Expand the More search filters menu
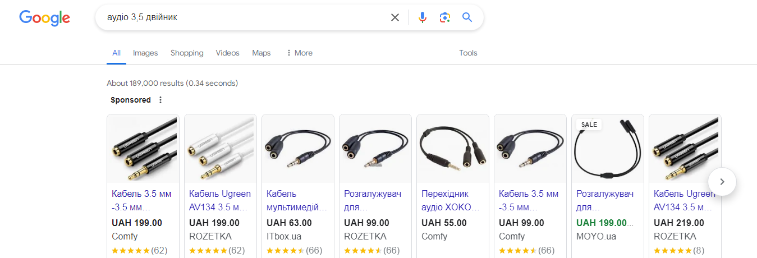 (299, 53)
